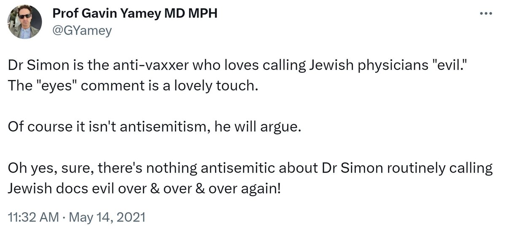
Task: Open the three-dot More options menu
Action: (x=486, y=13)
